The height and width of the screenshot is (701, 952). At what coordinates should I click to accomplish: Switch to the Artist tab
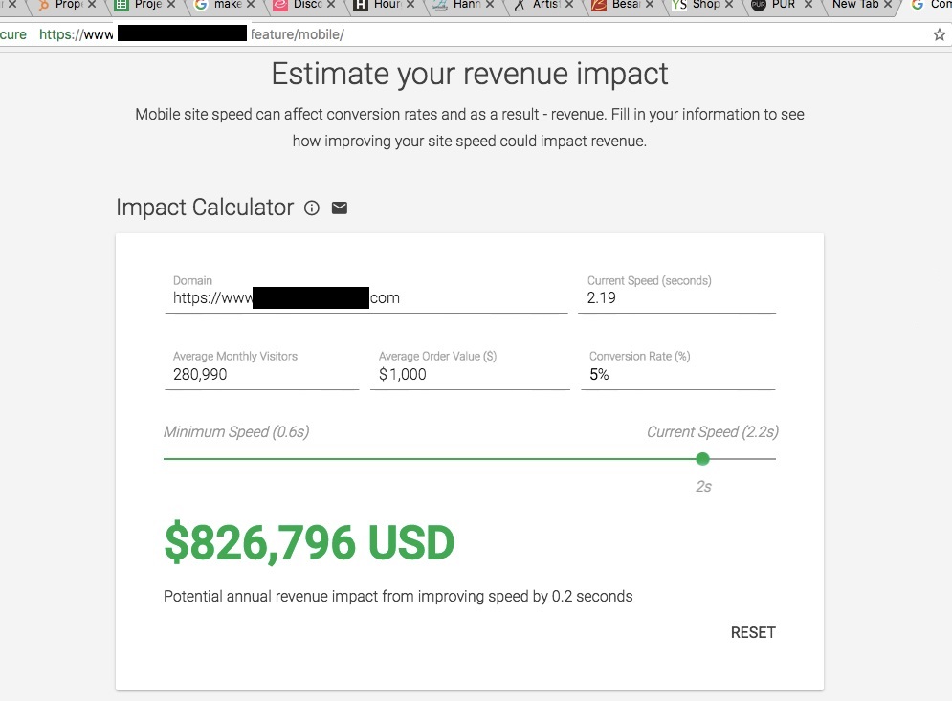tap(541, 6)
